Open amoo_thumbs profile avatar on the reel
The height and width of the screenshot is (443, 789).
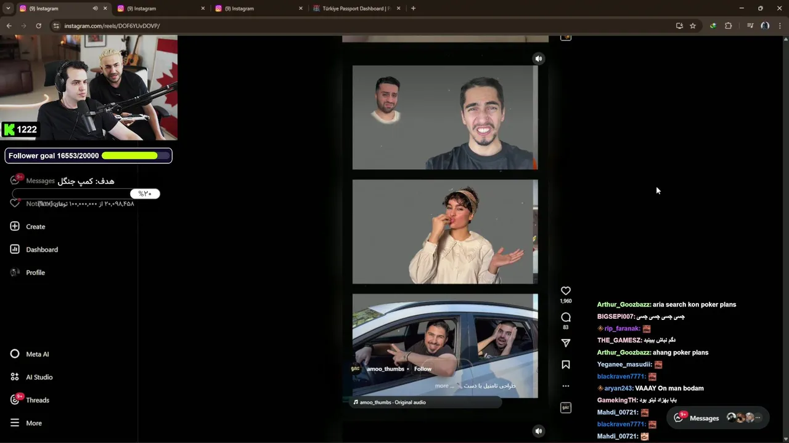(x=356, y=369)
